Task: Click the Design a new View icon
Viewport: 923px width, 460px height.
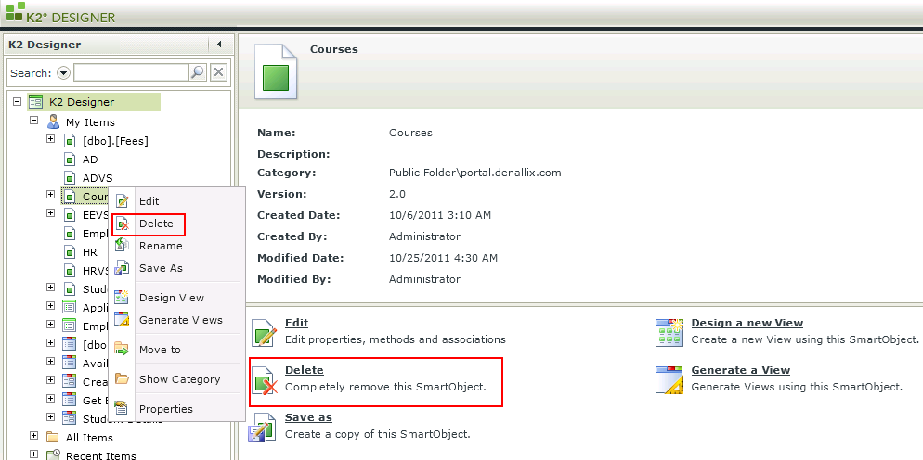Action: click(x=669, y=332)
